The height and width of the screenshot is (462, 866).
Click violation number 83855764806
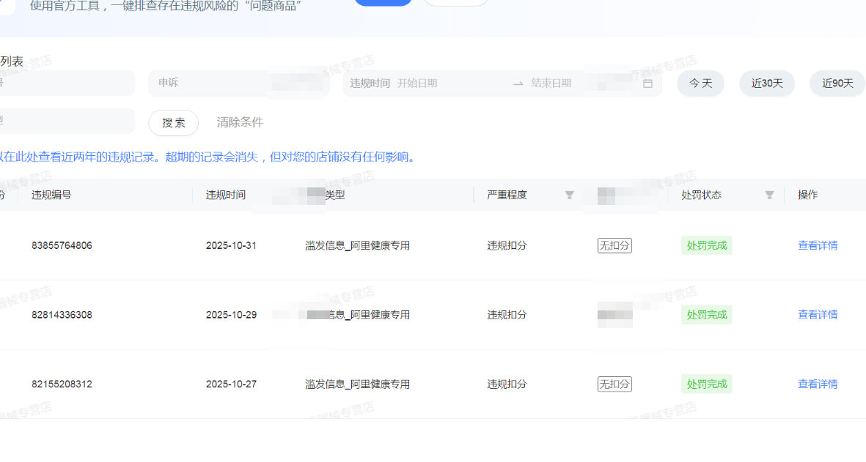(x=62, y=245)
